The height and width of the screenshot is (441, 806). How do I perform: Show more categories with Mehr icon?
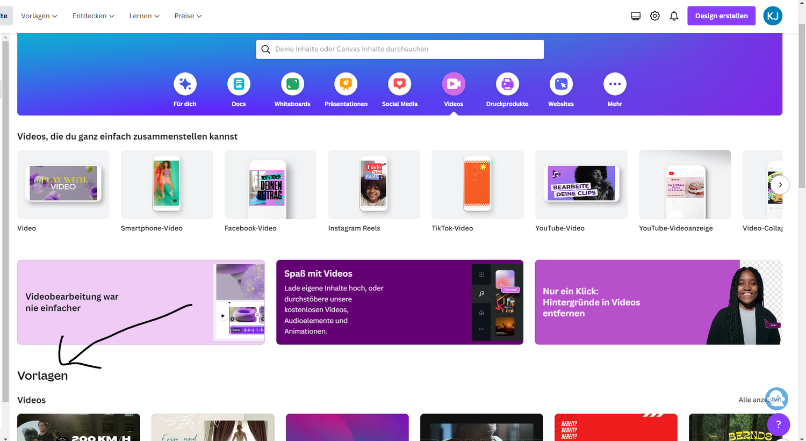tap(615, 84)
